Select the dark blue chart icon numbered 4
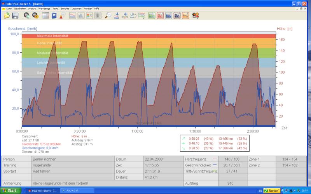 [x=177, y=16]
